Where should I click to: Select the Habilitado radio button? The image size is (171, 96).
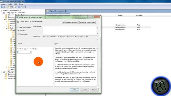coord(18,31)
